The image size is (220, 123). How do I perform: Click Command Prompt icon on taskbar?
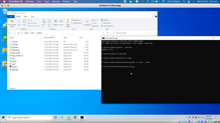point(82,118)
